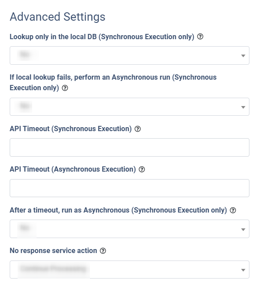Show help for API Timeout (Synchronous Execution)
The width and height of the screenshot is (260, 290).
[137, 129]
